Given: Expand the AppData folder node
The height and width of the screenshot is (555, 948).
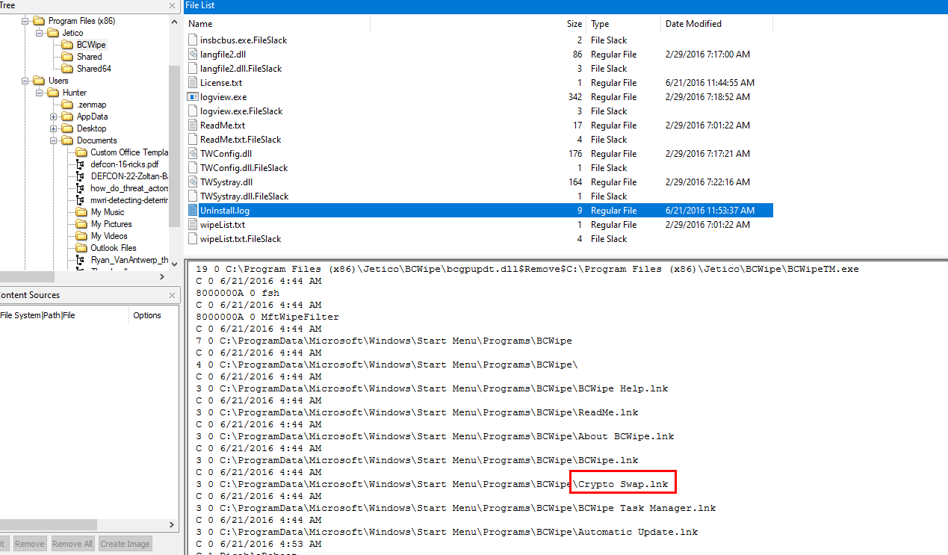Looking at the screenshot, I should point(54,117).
